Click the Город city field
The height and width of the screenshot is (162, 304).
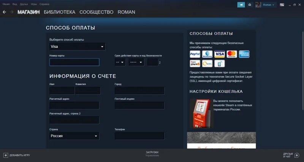click(x=139, y=91)
